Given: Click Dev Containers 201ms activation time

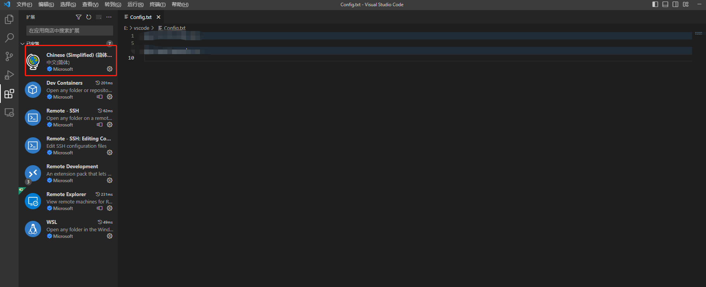Looking at the screenshot, I should pyautogui.click(x=104, y=83).
